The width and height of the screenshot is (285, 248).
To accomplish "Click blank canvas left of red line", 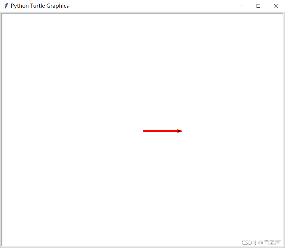I will click(x=73, y=131).
